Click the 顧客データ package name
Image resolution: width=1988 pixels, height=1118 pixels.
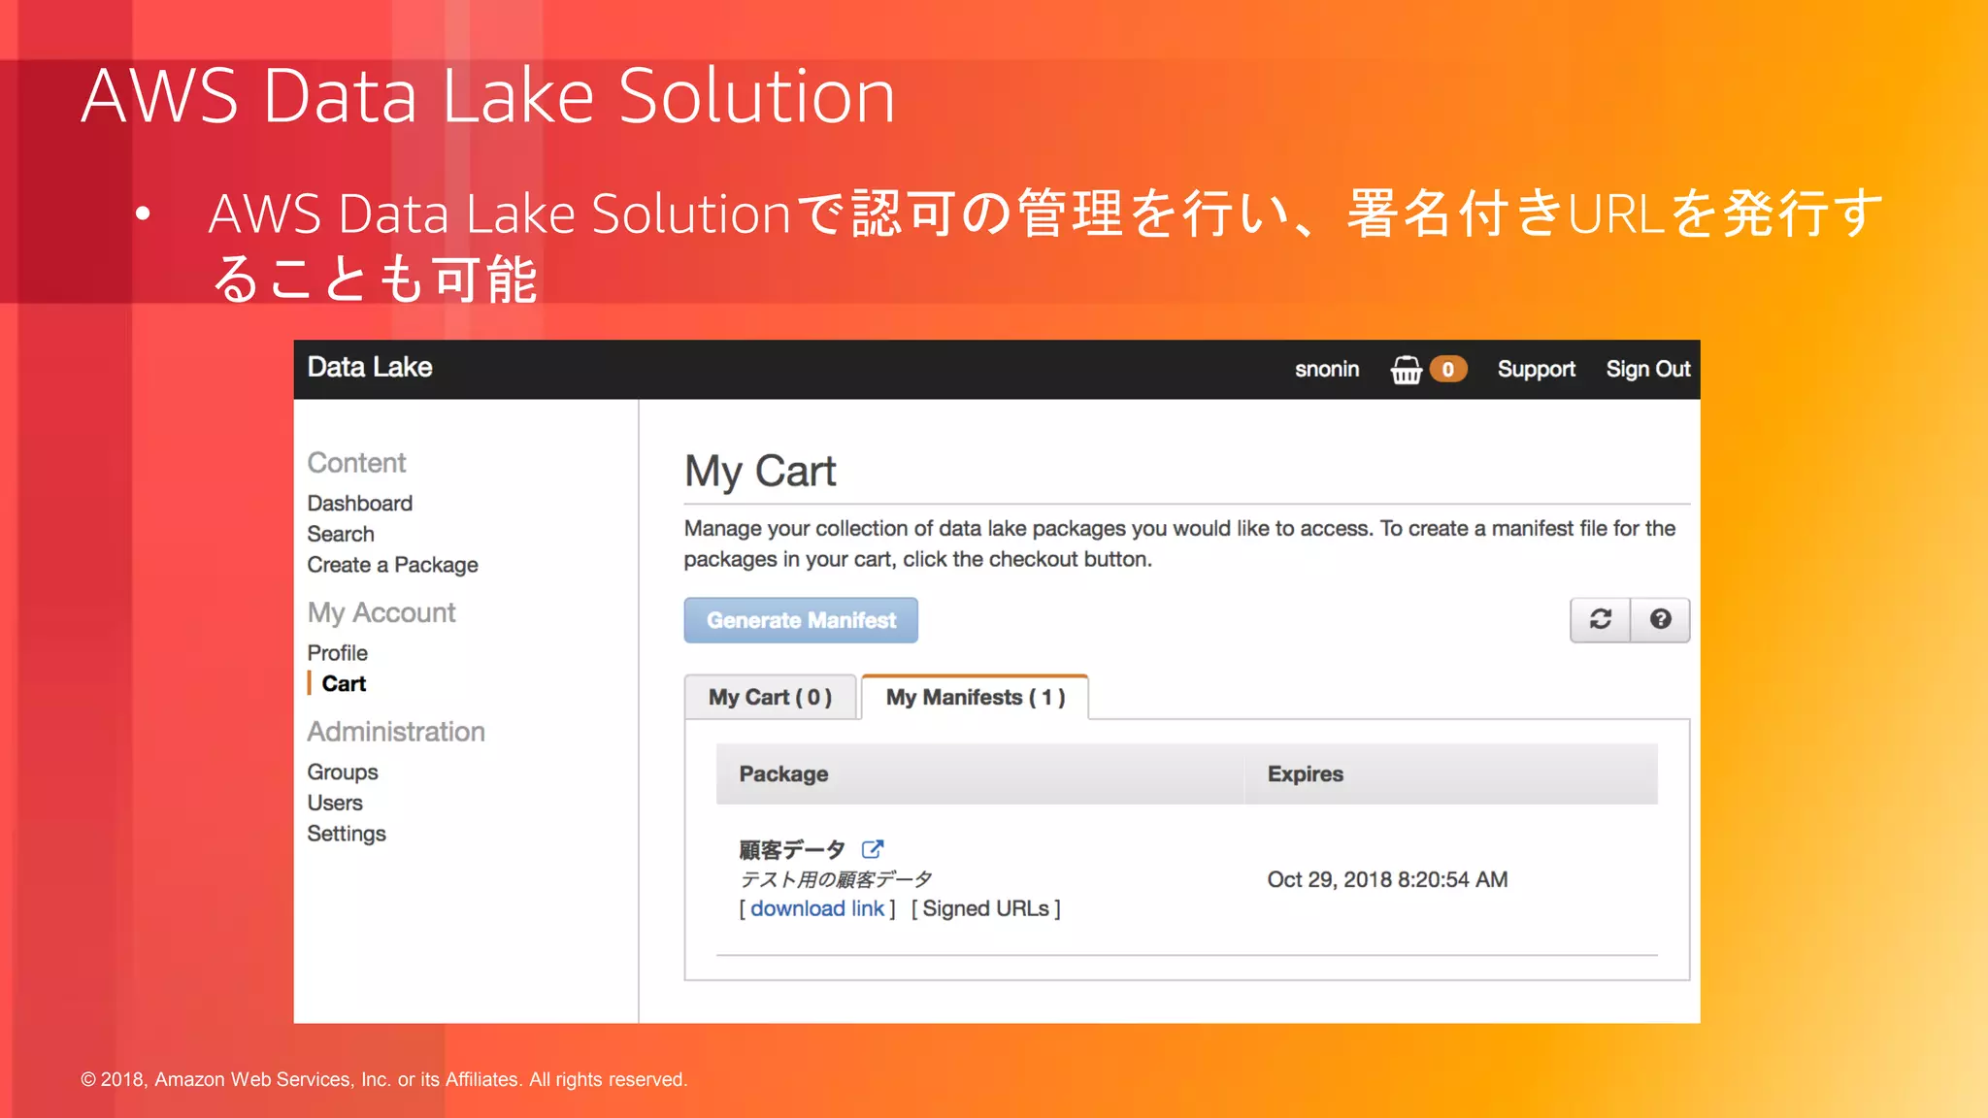click(792, 850)
